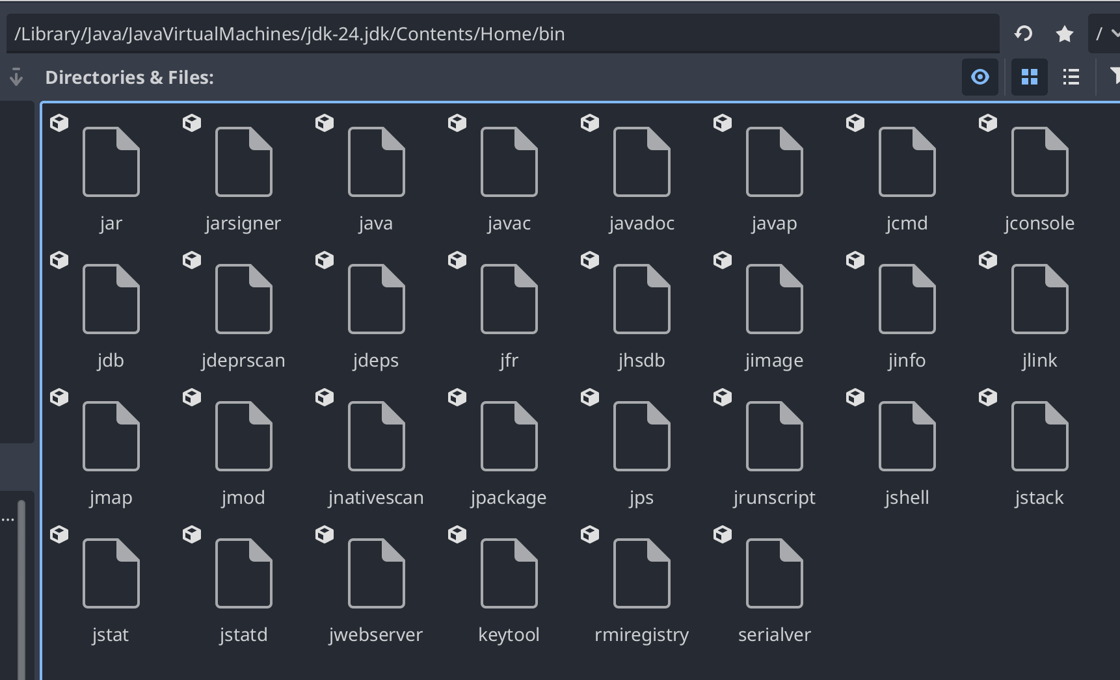The height and width of the screenshot is (680, 1120).
Task: Switch to list view
Action: pyautogui.click(x=1071, y=77)
